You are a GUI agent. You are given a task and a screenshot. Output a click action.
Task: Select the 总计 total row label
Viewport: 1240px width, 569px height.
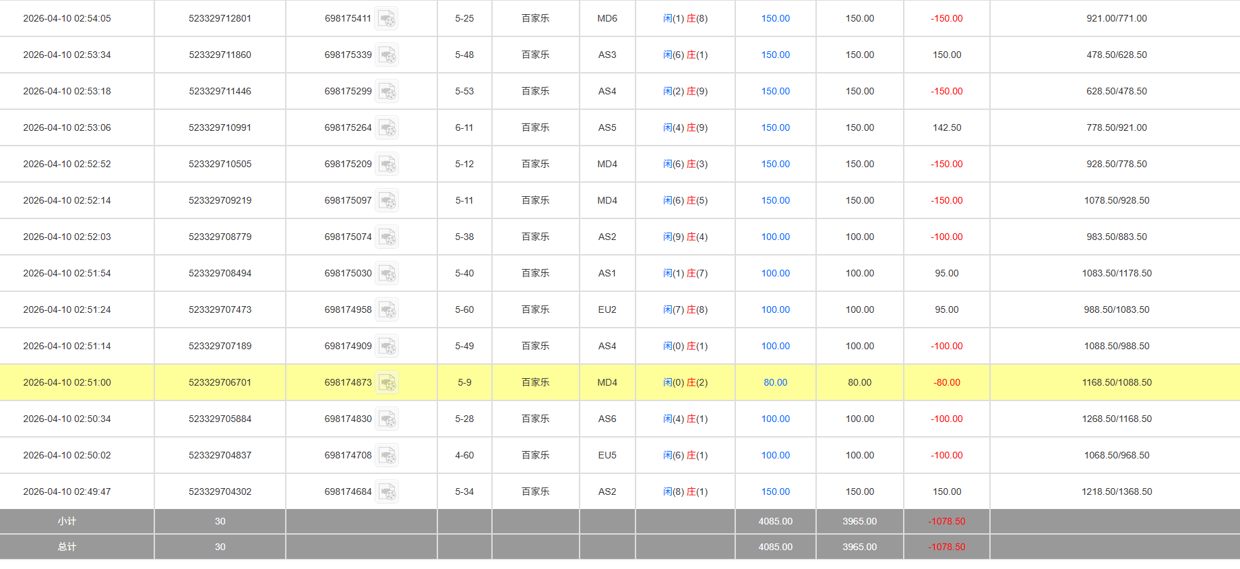(67, 547)
